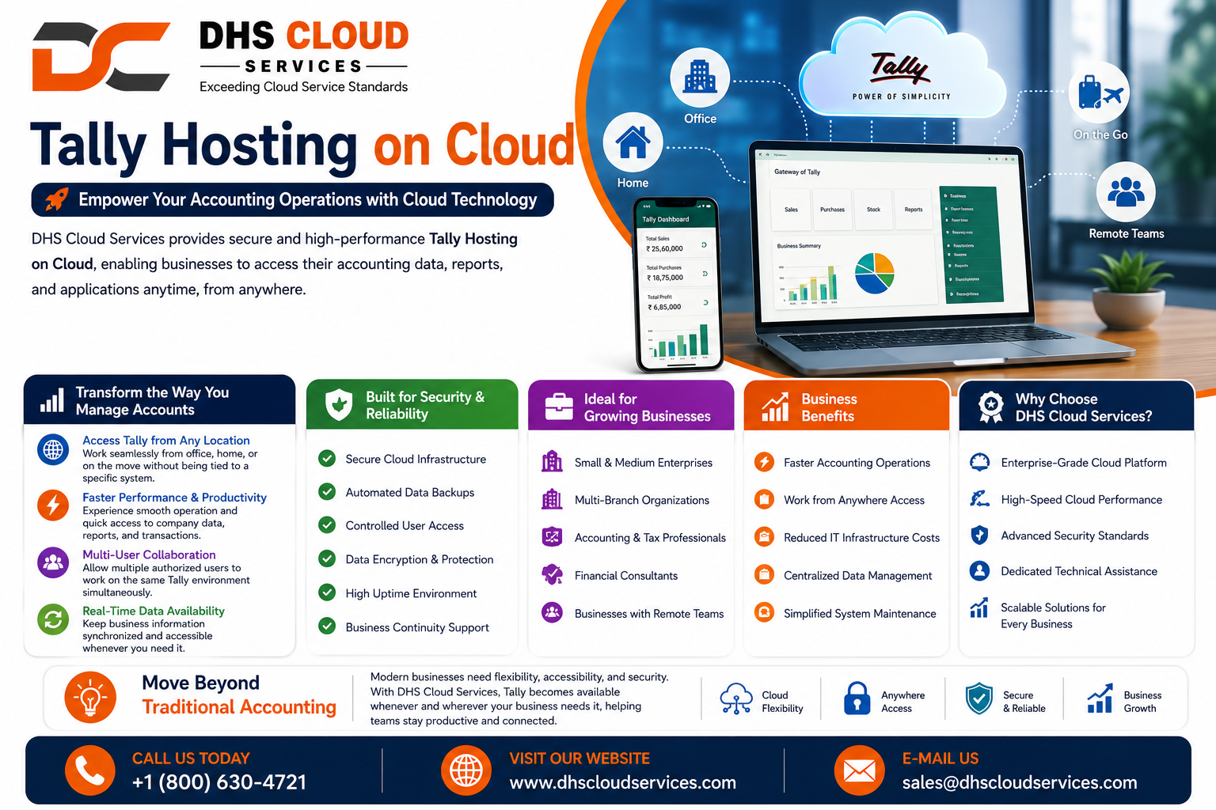Click the shield icon beside Secure & Reliable
Screen dimensions: 1216x810
point(979,698)
